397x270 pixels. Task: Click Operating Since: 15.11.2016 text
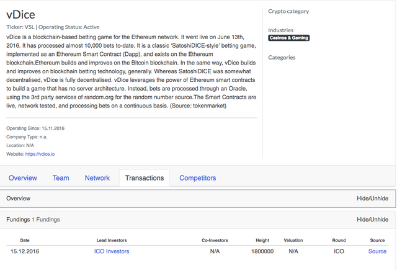pyautogui.click(x=35, y=128)
